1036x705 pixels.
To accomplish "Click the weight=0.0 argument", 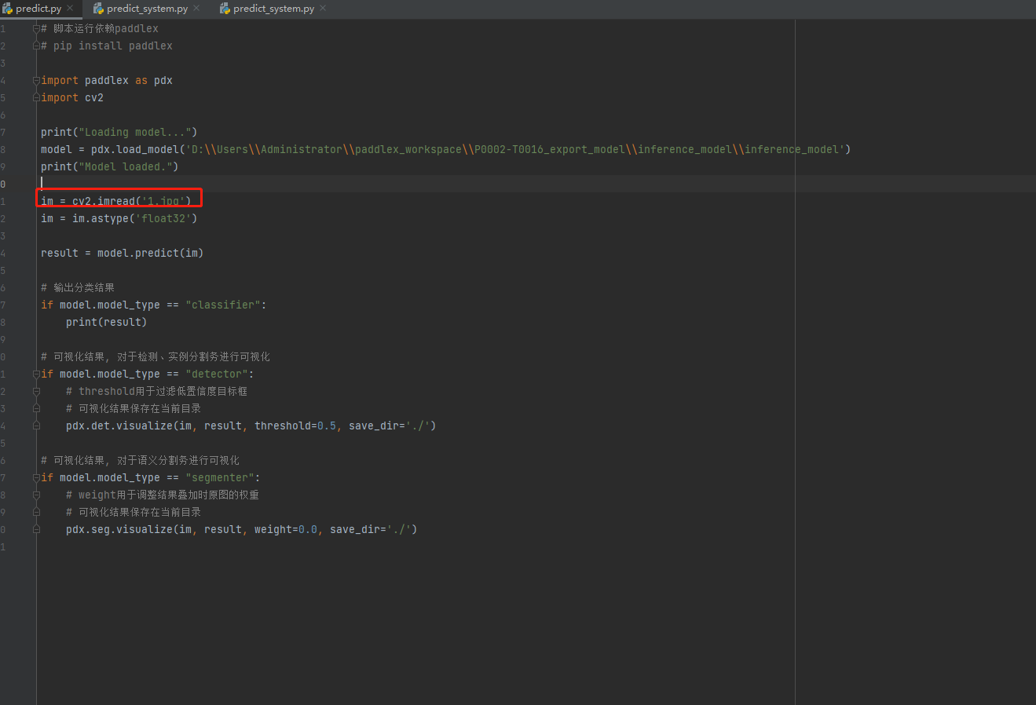I will pyautogui.click(x=285, y=529).
